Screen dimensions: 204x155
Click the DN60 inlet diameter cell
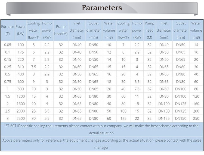(77, 67)
